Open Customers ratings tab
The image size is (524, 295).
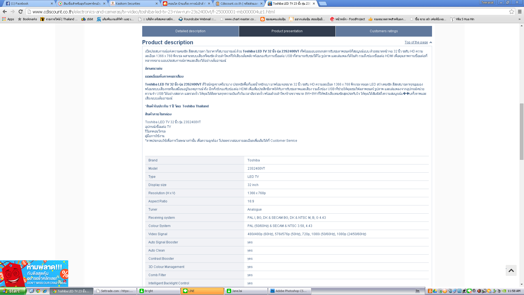point(383,31)
